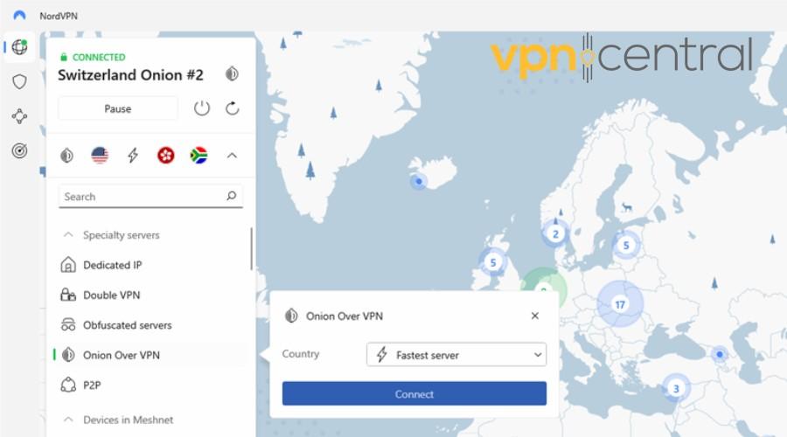787x437 pixels.
Task: Click the reconnect refresh icon
Action: tap(232, 108)
